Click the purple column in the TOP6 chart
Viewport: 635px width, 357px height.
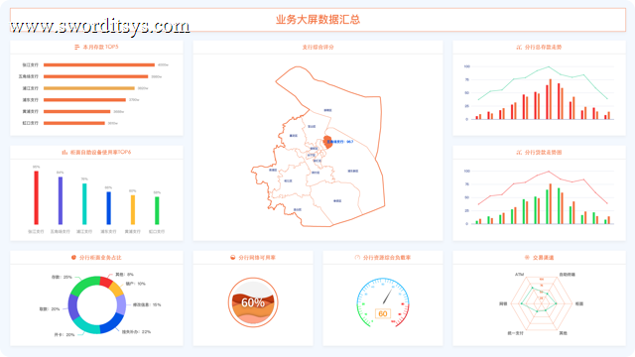coord(61,200)
